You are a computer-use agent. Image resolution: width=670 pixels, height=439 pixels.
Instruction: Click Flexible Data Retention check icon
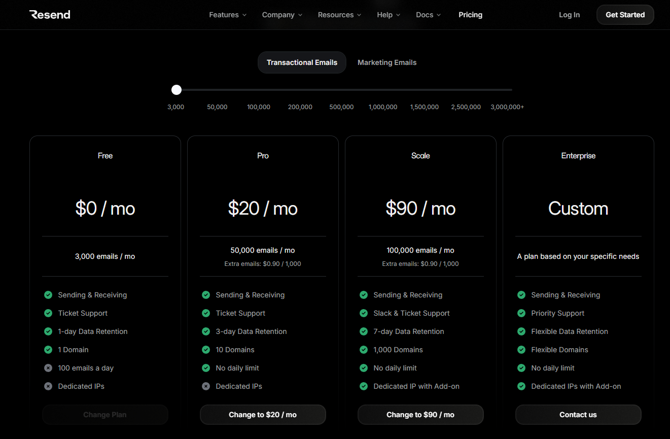(521, 331)
